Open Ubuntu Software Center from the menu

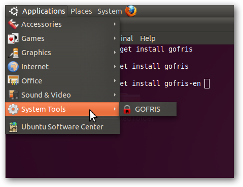click(62, 127)
